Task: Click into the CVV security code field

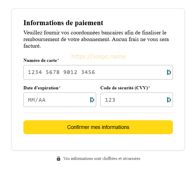Action: point(137,100)
